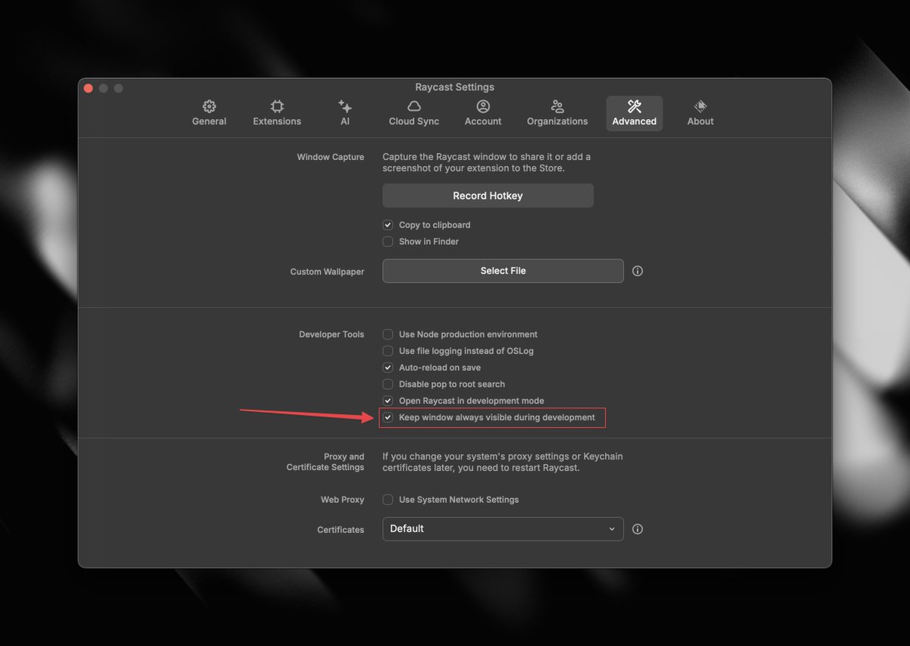Enable Use Node production environment
The image size is (910, 646).
point(388,334)
